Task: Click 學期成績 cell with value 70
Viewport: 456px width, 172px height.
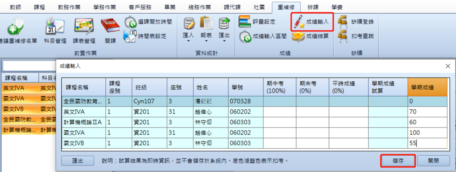Action: 427,112
